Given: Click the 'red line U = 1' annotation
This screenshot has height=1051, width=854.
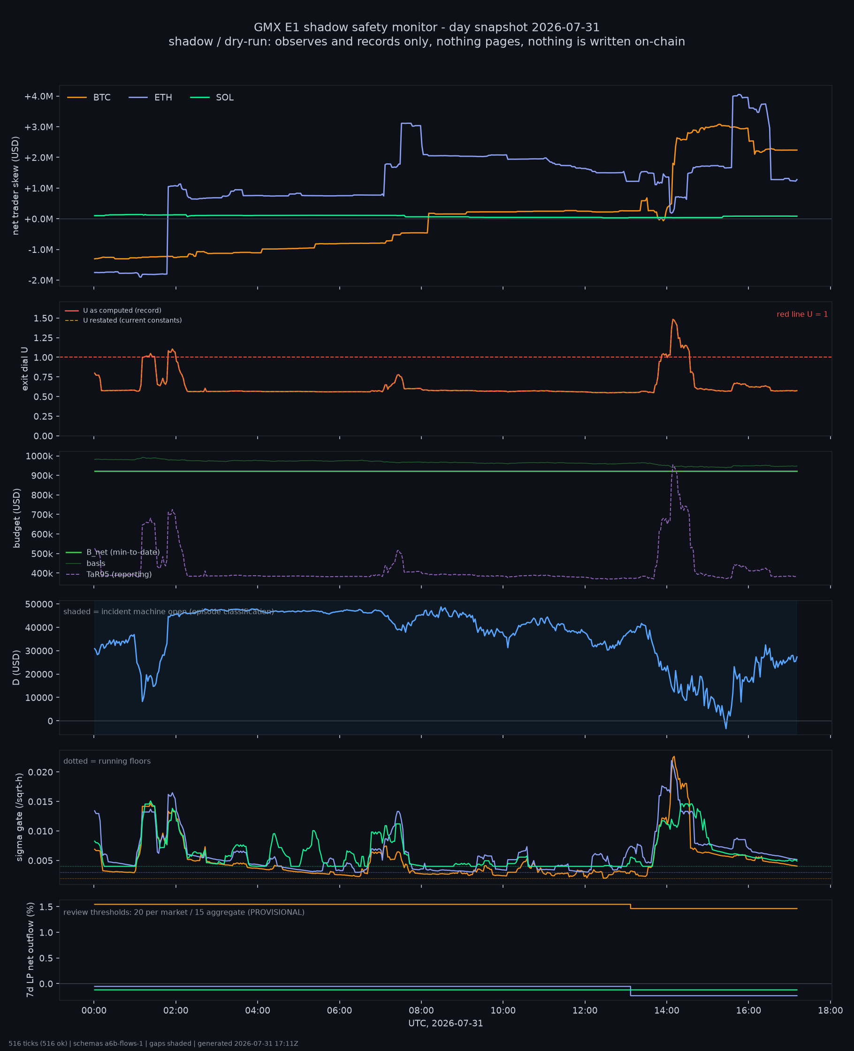Looking at the screenshot, I should pos(802,314).
